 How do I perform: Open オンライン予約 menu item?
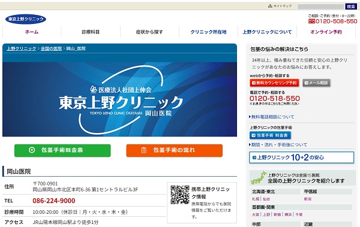tap(326, 32)
